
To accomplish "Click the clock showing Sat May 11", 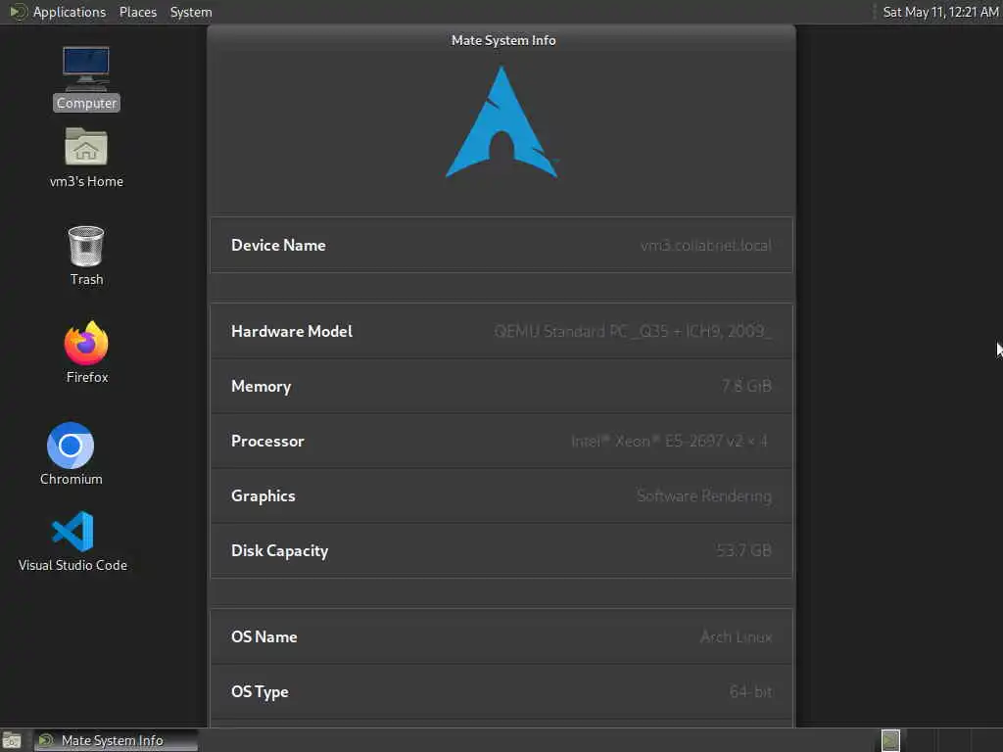I will click(x=940, y=12).
